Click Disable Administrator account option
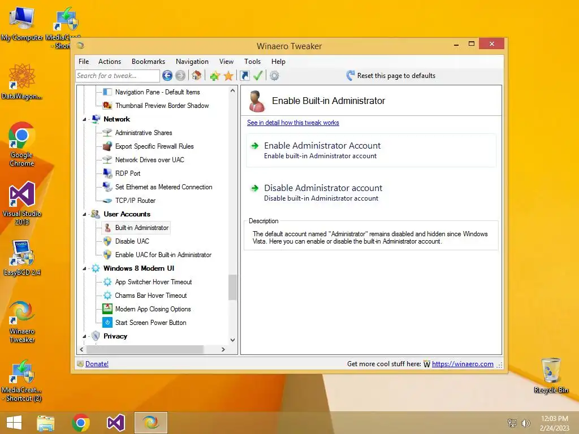The height and width of the screenshot is (434, 579). point(371,193)
